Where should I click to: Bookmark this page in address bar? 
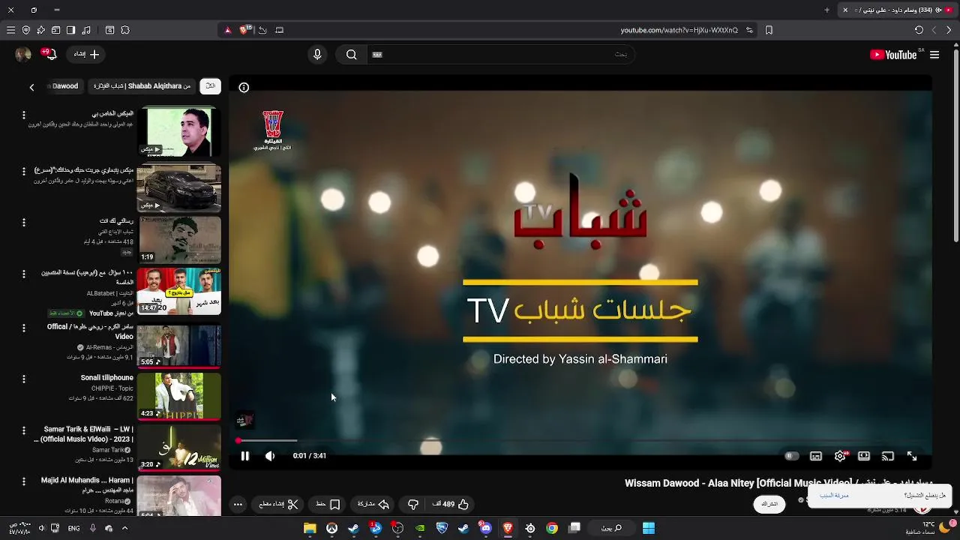point(769,30)
